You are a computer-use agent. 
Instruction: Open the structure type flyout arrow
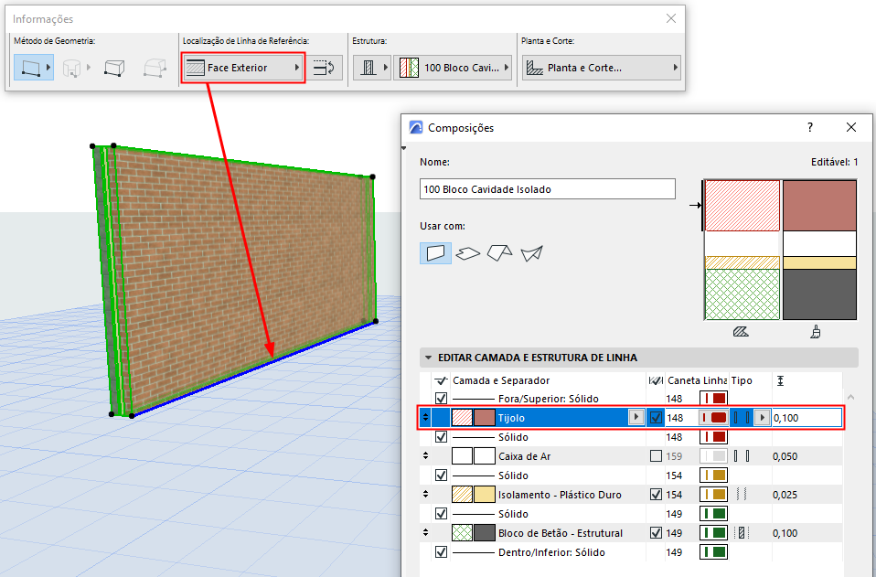pyautogui.click(x=385, y=68)
